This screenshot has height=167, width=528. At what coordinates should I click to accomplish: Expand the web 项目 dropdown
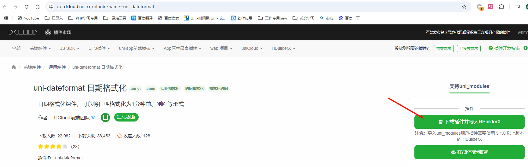click(221, 48)
